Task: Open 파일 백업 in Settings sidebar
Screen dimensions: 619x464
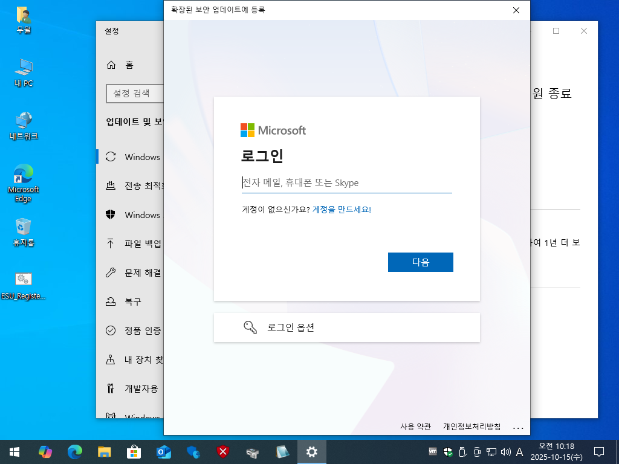Action: [x=131, y=244]
